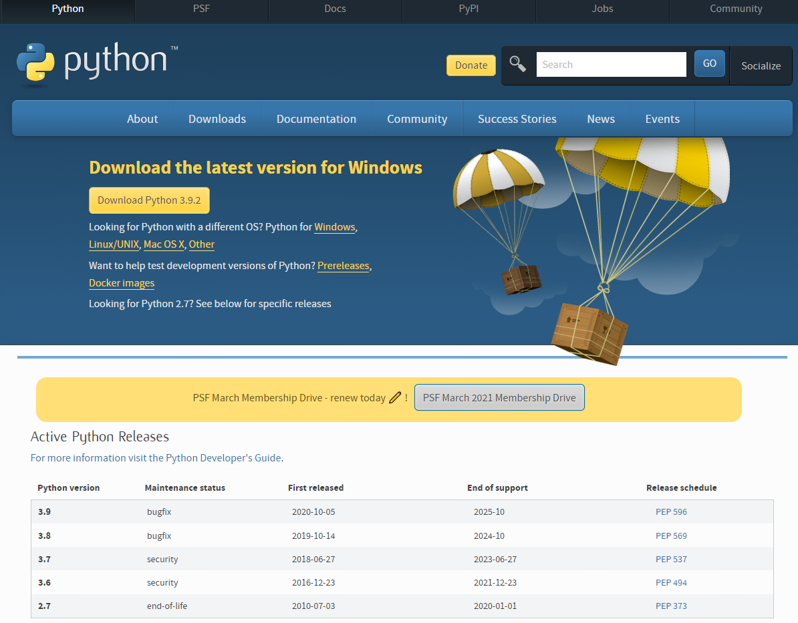Open the PEP 373 release schedule
Viewport: 798px width, 623px height.
click(671, 606)
